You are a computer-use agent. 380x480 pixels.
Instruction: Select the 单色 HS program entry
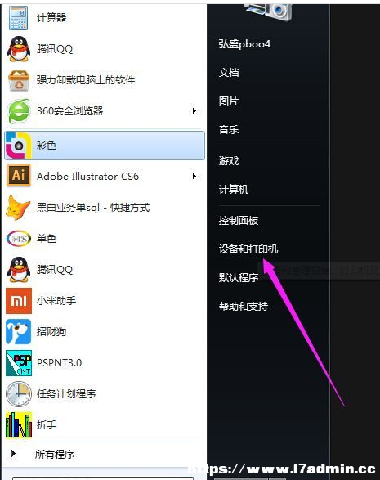pyautogui.click(x=105, y=239)
